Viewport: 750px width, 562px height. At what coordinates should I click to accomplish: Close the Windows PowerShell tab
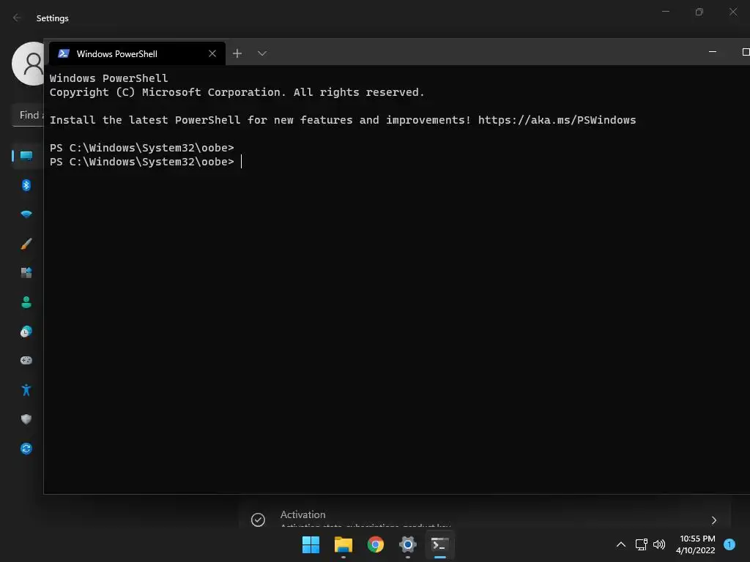pyautogui.click(x=212, y=53)
